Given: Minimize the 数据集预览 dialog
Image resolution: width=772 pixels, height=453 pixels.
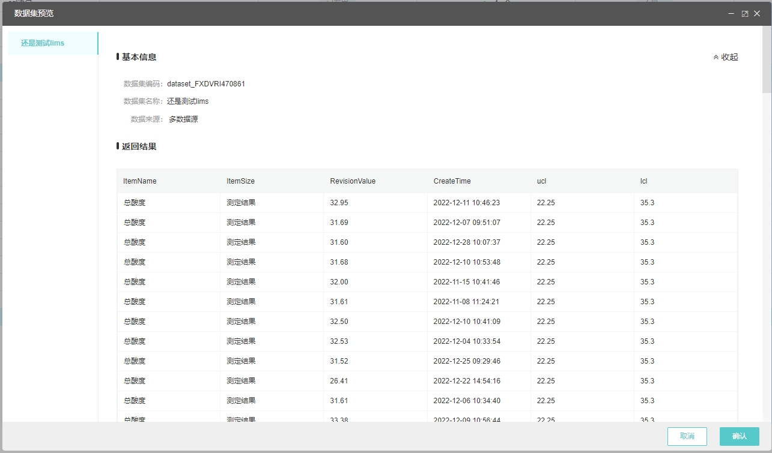Looking at the screenshot, I should [731, 13].
